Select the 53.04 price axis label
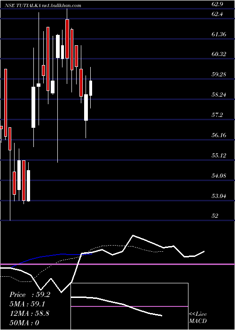Viewport: 235px width, 330px height. (x=219, y=196)
